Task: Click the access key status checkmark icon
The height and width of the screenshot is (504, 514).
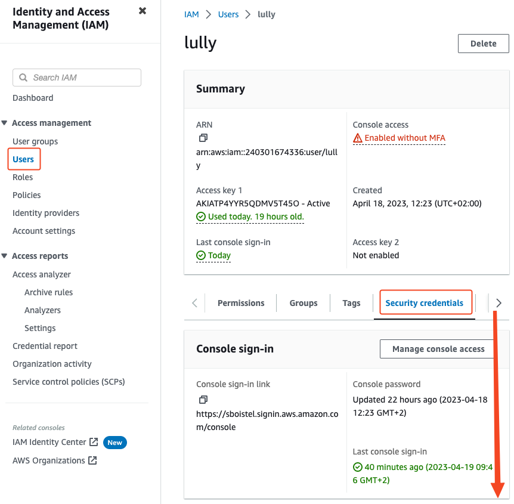Action: tap(201, 217)
